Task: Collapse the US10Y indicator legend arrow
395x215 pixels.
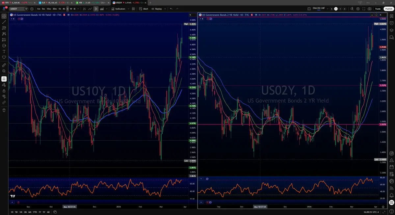Action: click(12, 19)
